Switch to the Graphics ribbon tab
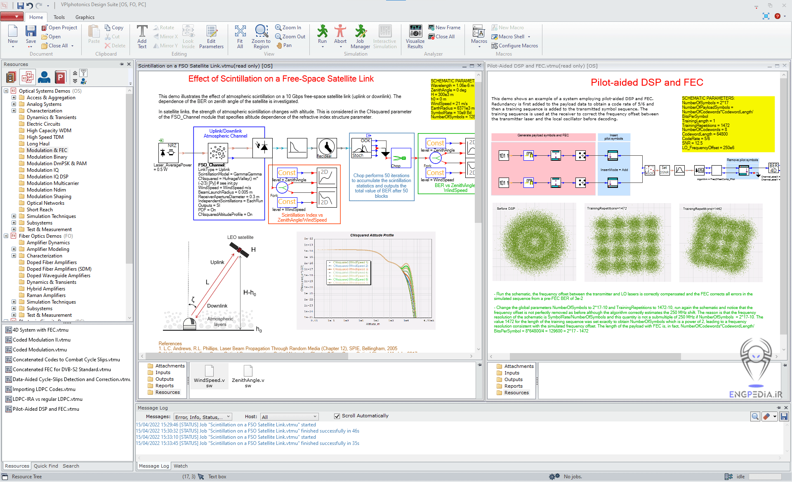 coord(85,17)
